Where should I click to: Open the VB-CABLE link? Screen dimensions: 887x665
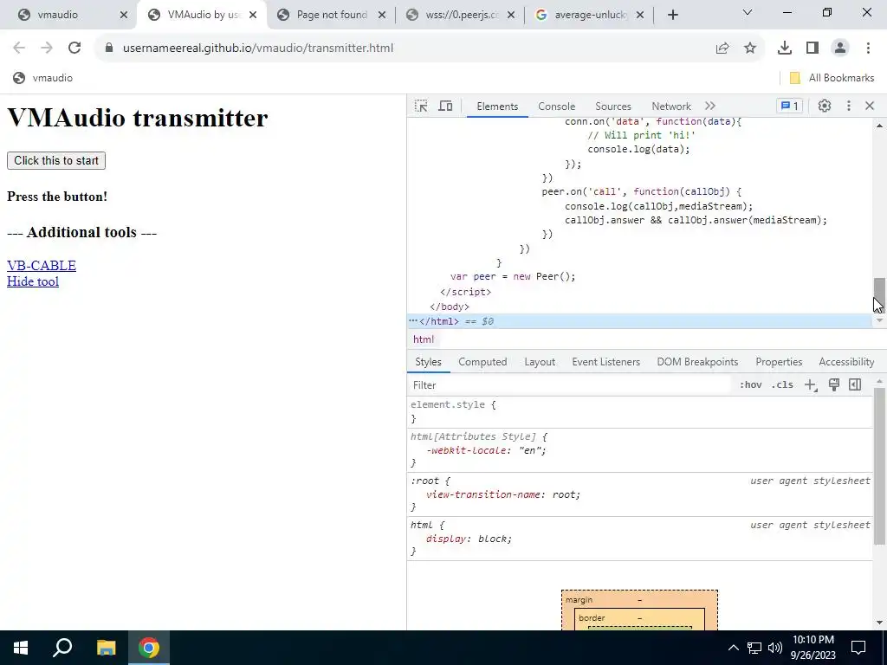point(42,265)
